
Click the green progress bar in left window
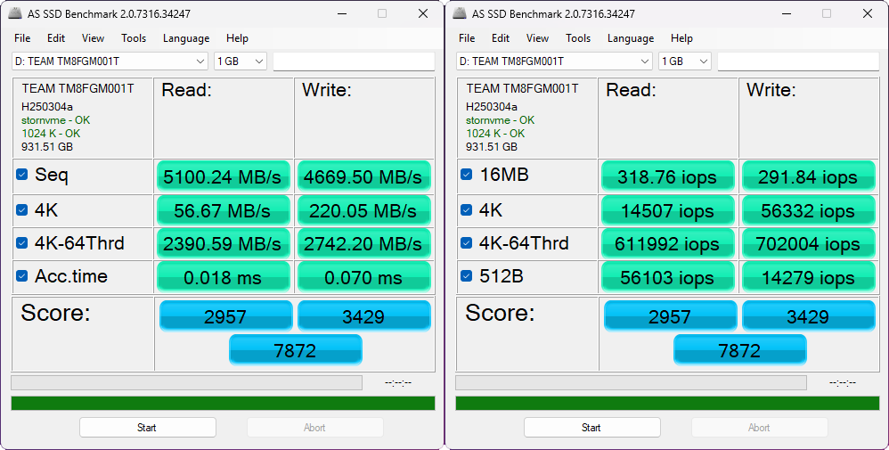point(223,403)
